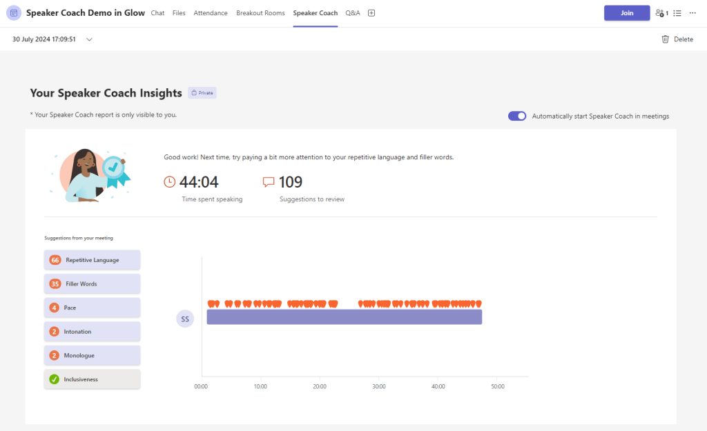Switch to the Chat tab
The height and width of the screenshot is (431, 707).
pyautogui.click(x=157, y=12)
